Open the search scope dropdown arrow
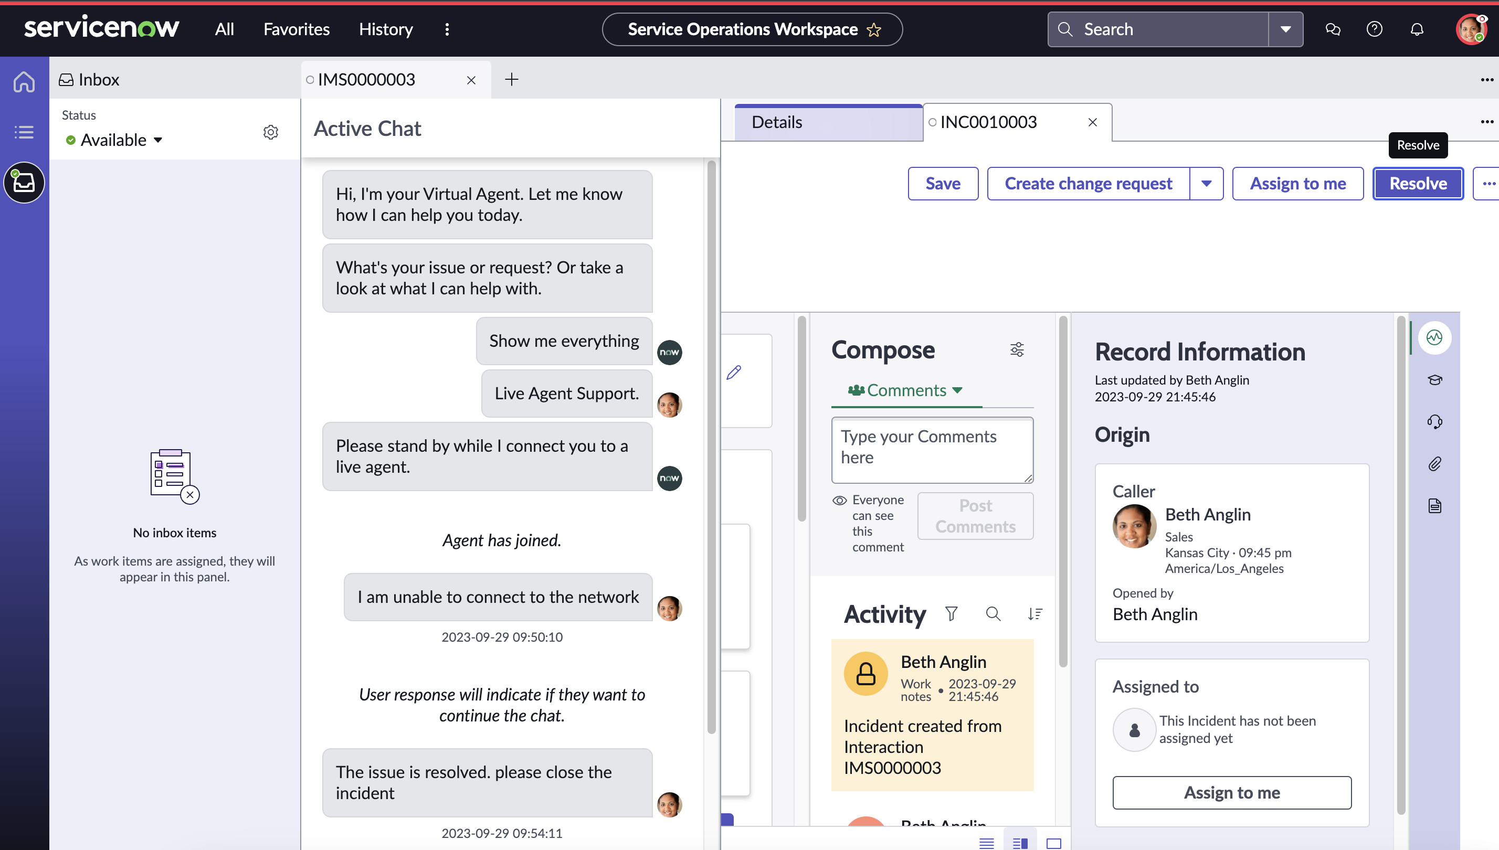The height and width of the screenshot is (850, 1499). (x=1285, y=29)
